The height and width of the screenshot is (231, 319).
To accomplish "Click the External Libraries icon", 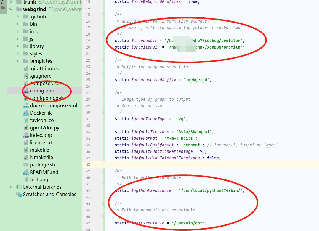I will 19,187.
